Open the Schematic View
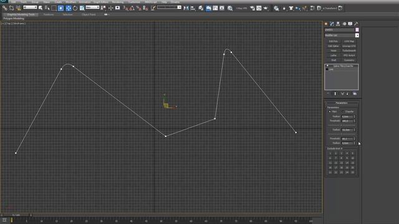Viewport: 399px width, 224px height. click(222, 8)
